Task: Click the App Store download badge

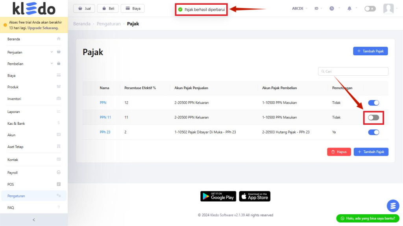Action: tap(255, 196)
